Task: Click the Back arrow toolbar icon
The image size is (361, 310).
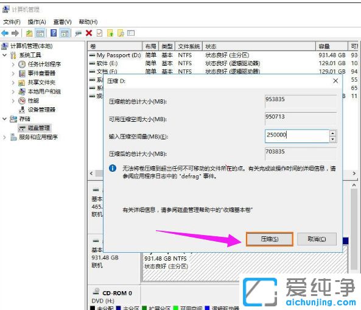Action: tap(5, 33)
